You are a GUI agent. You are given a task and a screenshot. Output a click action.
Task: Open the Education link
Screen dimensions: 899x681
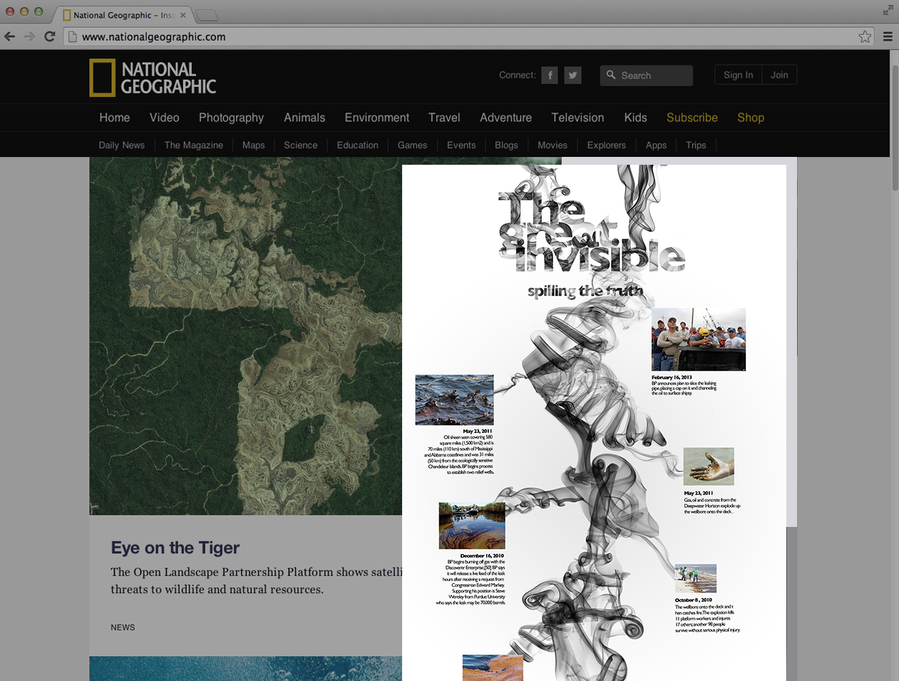[x=357, y=145]
